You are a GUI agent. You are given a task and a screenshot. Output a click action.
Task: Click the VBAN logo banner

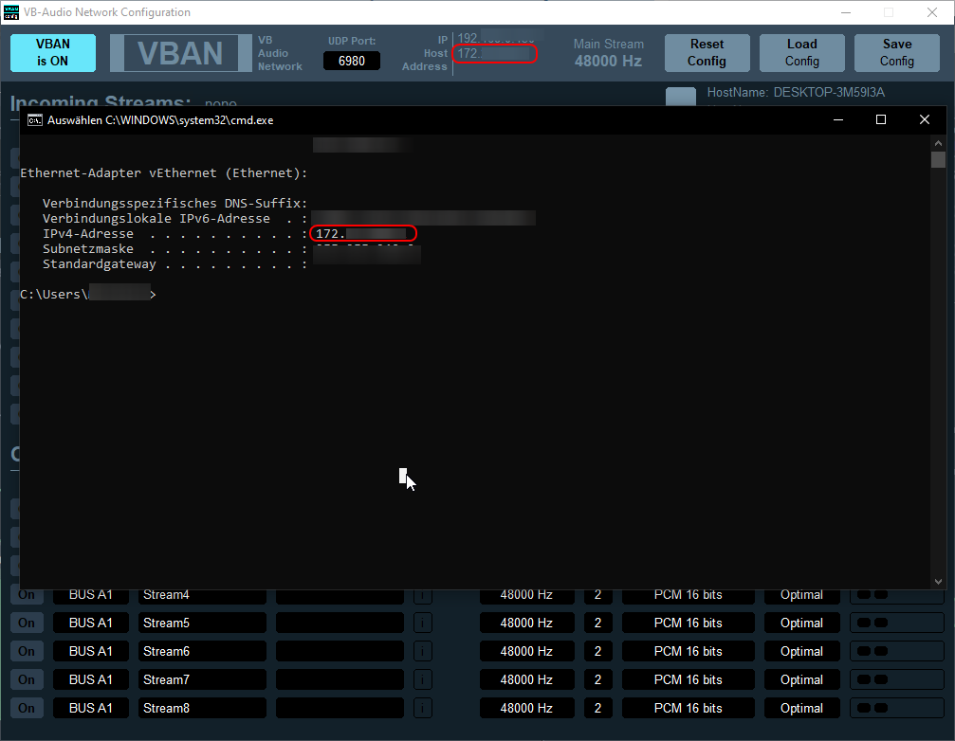[180, 53]
